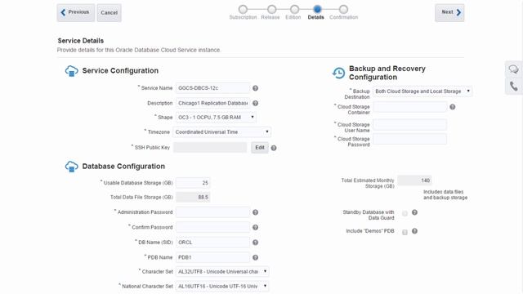Click the Description input field
Viewport: 523px width, 294px height.
(x=212, y=104)
